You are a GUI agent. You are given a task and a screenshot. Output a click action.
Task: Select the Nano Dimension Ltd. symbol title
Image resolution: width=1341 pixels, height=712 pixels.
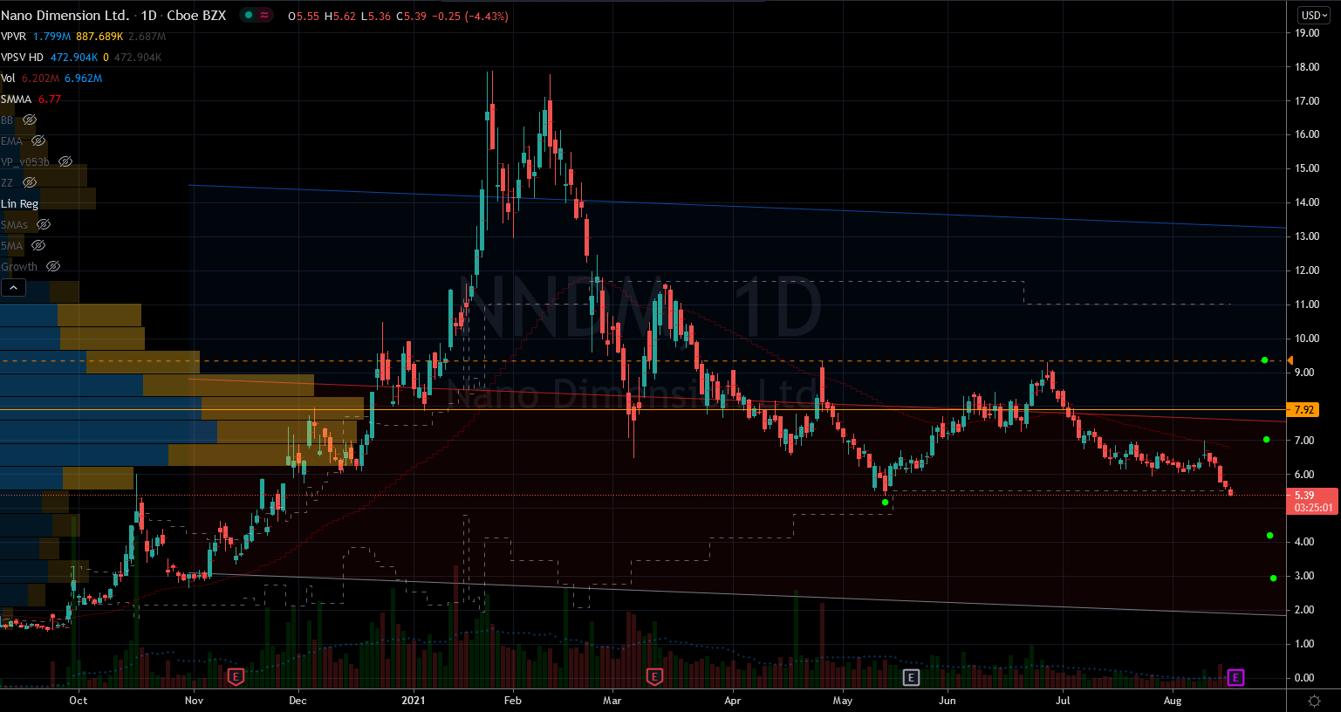[65, 16]
